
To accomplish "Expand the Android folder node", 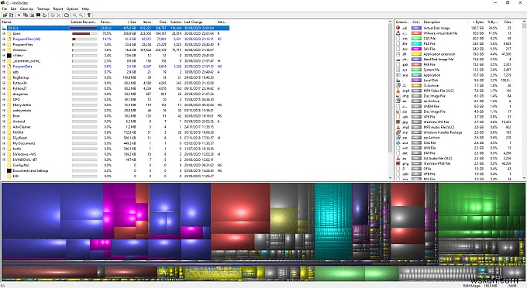I will 4,122.
